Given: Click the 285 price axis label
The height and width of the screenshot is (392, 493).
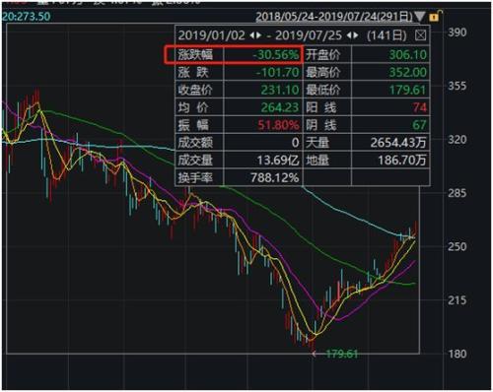Looking at the screenshot, I should (x=457, y=193).
